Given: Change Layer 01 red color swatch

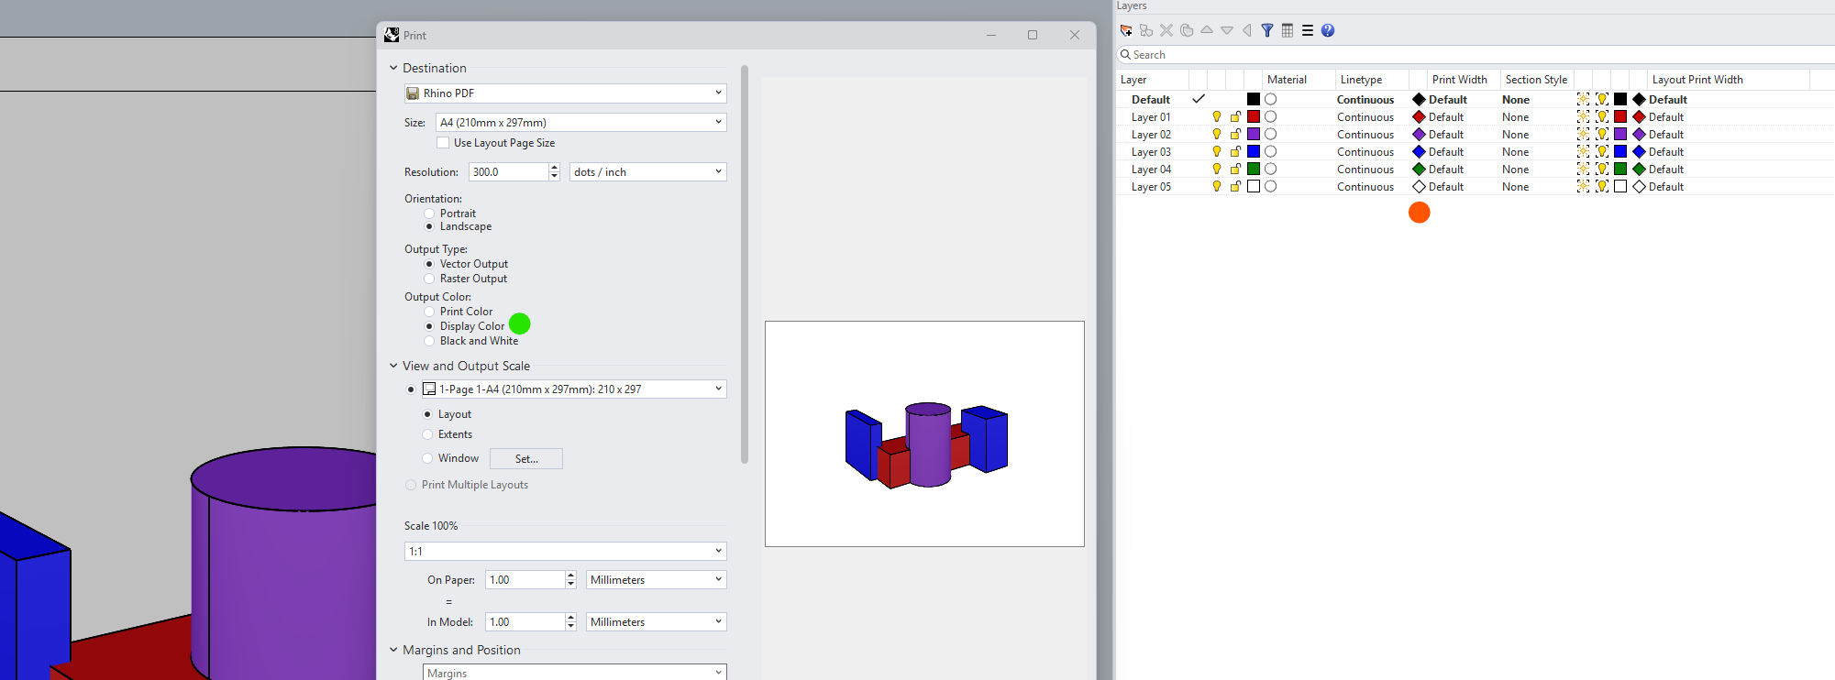Looking at the screenshot, I should (1254, 116).
